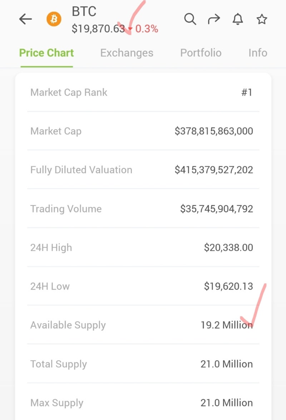
Task: Tap the share arrow icon
Action: tap(214, 19)
